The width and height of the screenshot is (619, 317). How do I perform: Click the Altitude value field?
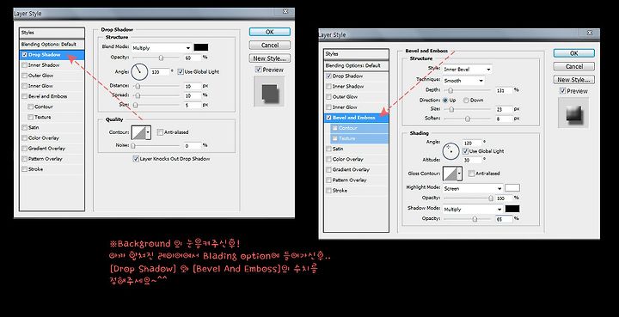(x=473, y=160)
